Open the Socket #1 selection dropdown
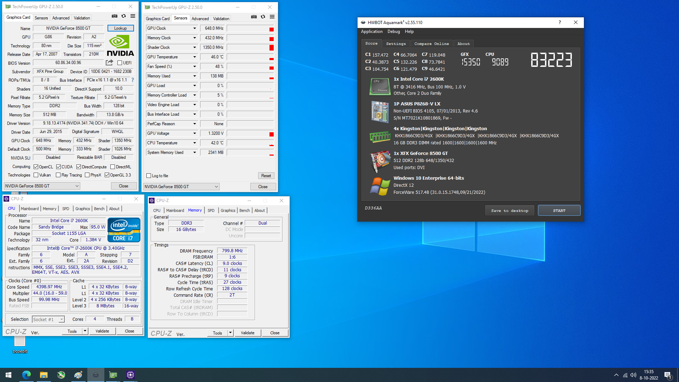Viewport: 679px width, 382px height. (48, 319)
